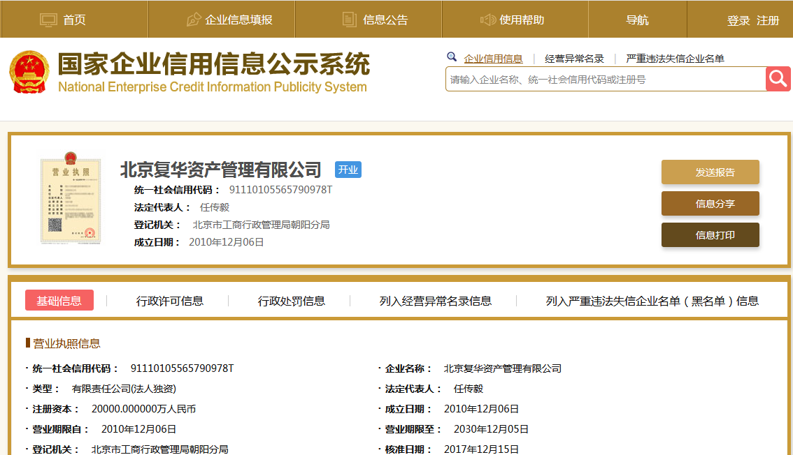Click 北京市工商行政管理局朝阳分局 in header card

[x=261, y=225]
